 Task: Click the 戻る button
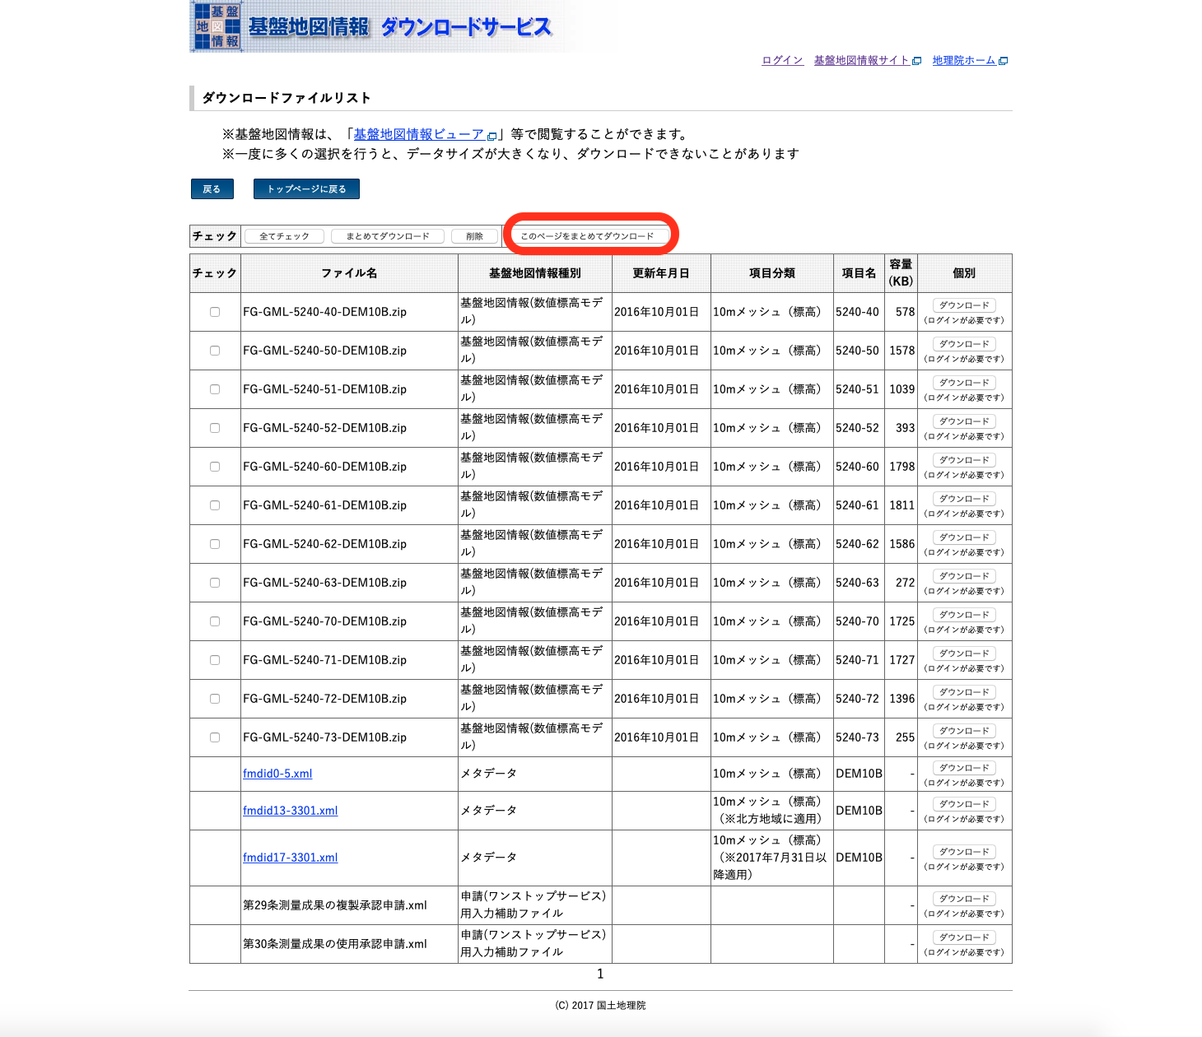[x=211, y=188]
